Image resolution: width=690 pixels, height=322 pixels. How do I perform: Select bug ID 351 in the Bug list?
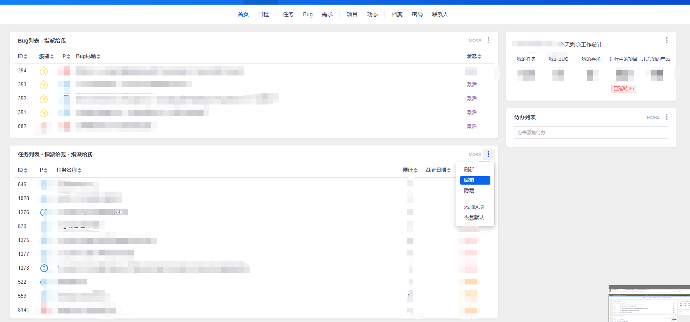click(x=22, y=112)
